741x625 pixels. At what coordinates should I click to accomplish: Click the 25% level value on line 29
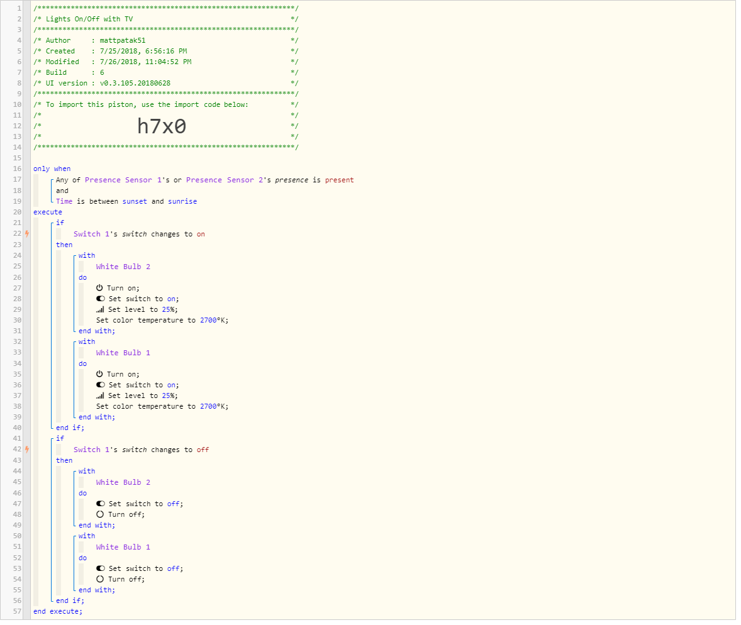pos(169,309)
